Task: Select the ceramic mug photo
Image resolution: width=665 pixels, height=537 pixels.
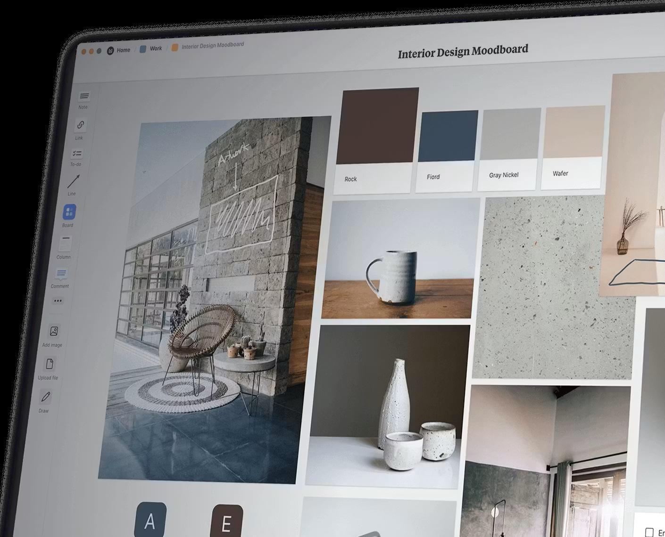Action: coord(400,259)
